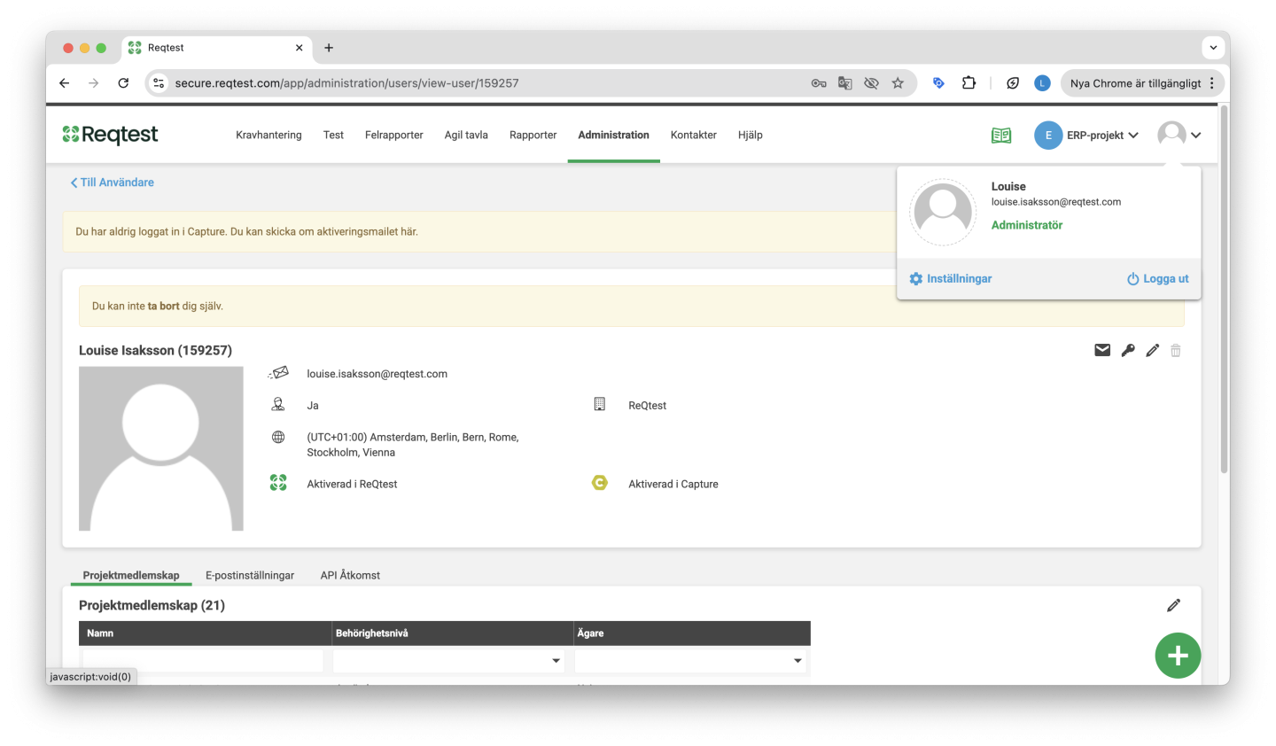The height and width of the screenshot is (746, 1276).
Task: Click Logga ut to sign out
Action: (1157, 278)
